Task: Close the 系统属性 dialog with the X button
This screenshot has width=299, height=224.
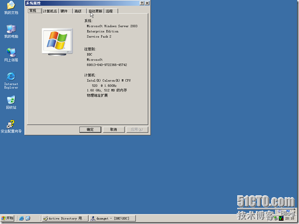Action: (x=147, y=3)
